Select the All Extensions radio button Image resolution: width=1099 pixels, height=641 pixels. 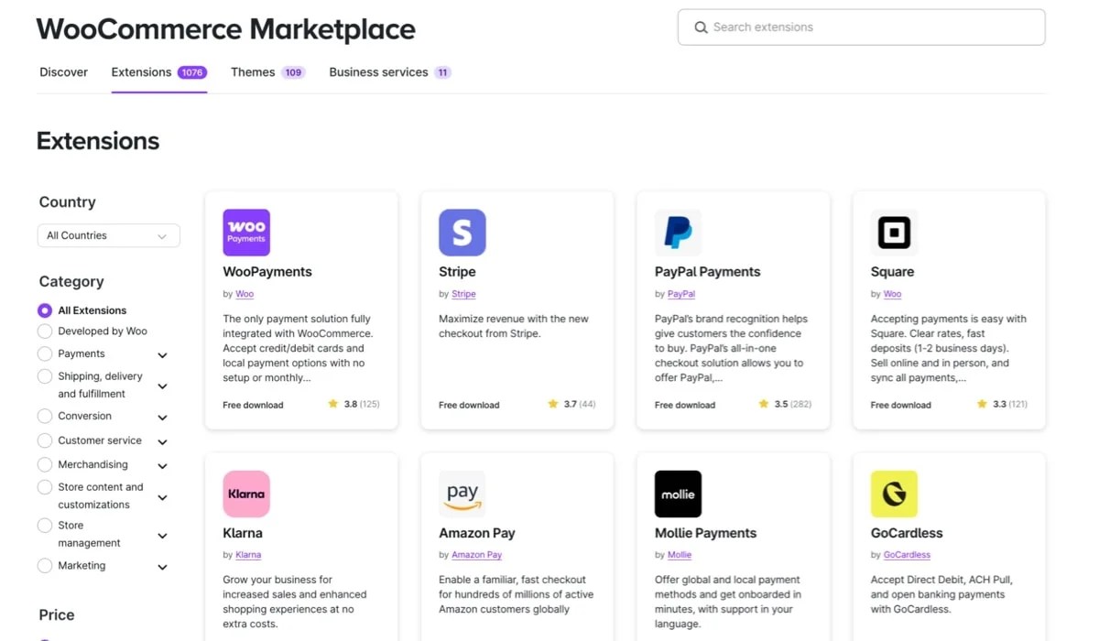click(x=44, y=310)
